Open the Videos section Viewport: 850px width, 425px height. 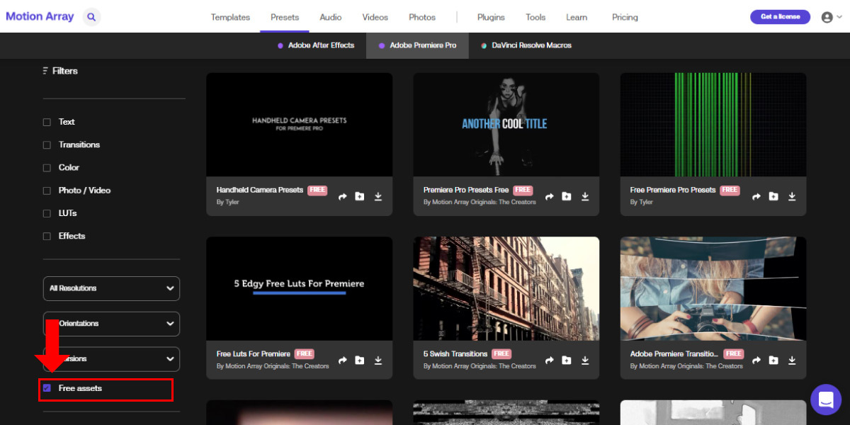375,17
